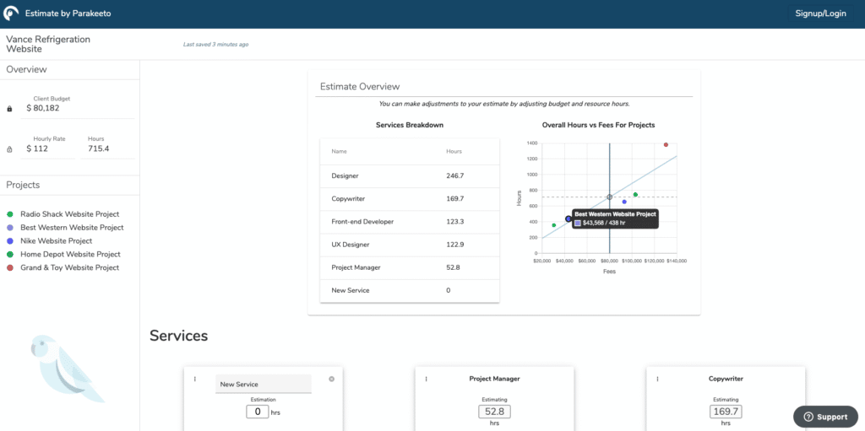Open the Copywriter card options menu

[657, 379]
